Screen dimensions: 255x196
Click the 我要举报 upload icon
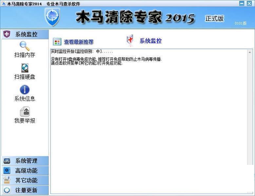point(25,111)
